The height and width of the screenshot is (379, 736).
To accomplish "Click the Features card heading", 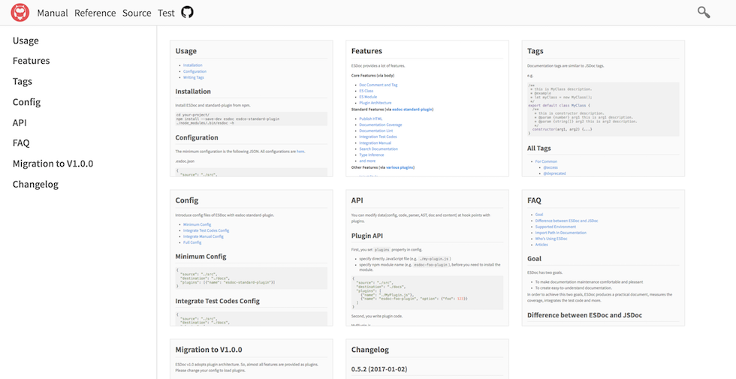I will click(x=366, y=51).
